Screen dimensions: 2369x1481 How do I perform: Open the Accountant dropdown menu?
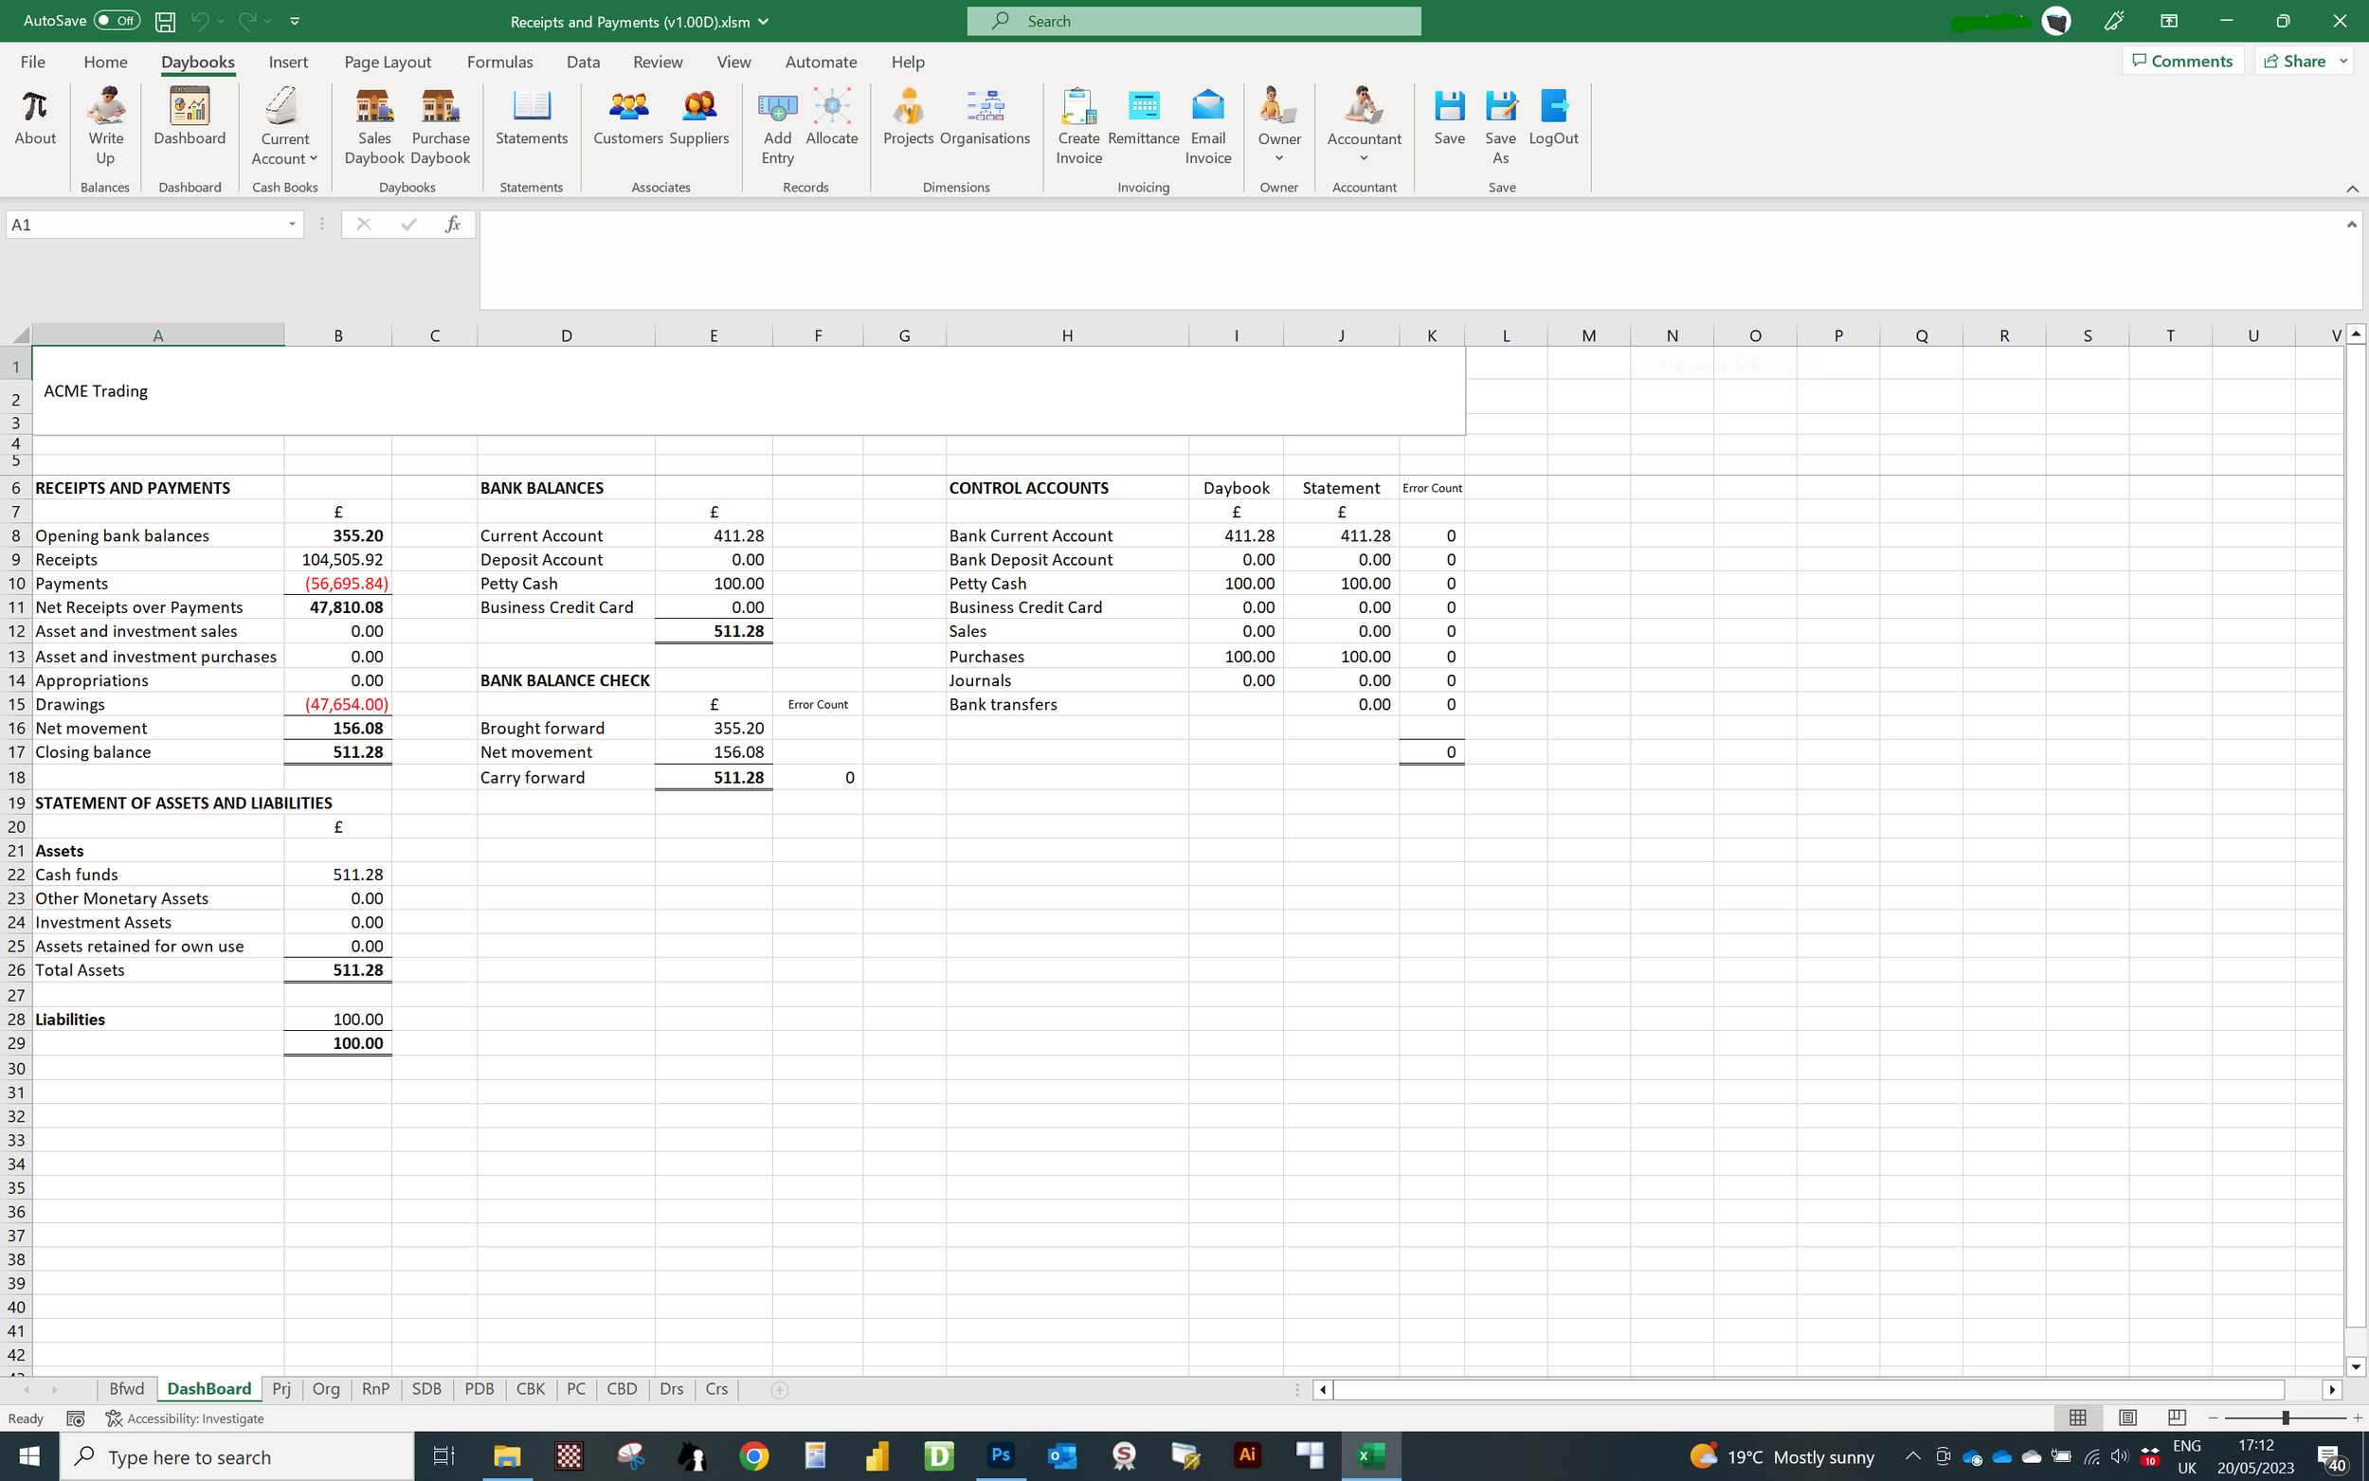click(x=1363, y=156)
